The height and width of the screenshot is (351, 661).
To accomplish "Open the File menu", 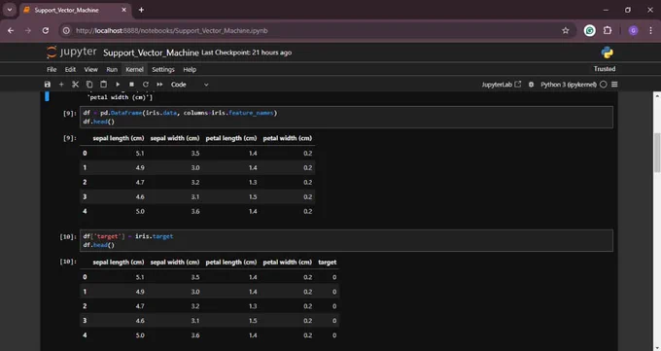I will pyautogui.click(x=52, y=70).
